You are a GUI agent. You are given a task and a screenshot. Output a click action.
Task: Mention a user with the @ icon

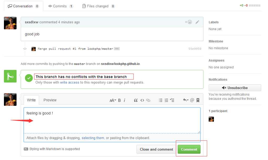[x=192, y=100]
